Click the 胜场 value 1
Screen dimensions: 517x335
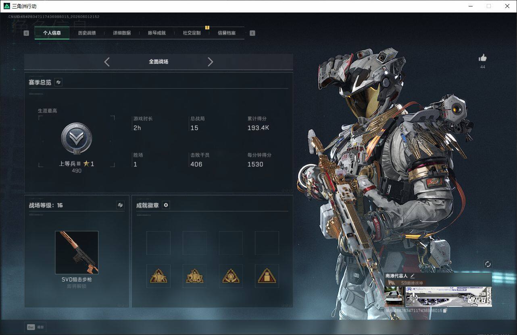[135, 164]
